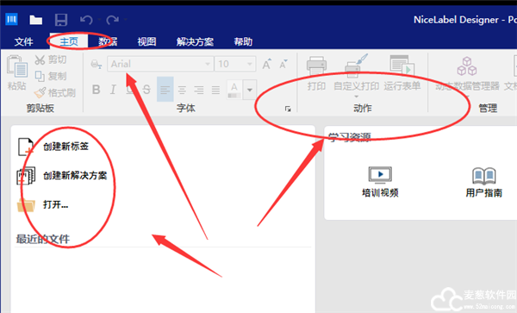Click the folder icon beside 打开...
The height and width of the screenshot is (313, 517).
coord(26,205)
